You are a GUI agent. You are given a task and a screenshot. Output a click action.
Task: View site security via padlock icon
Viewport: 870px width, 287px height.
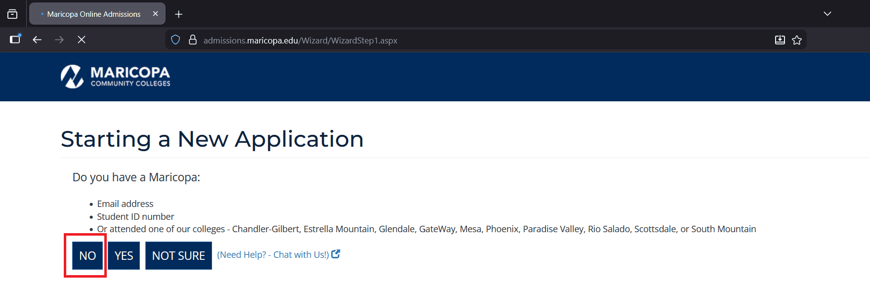click(x=193, y=40)
